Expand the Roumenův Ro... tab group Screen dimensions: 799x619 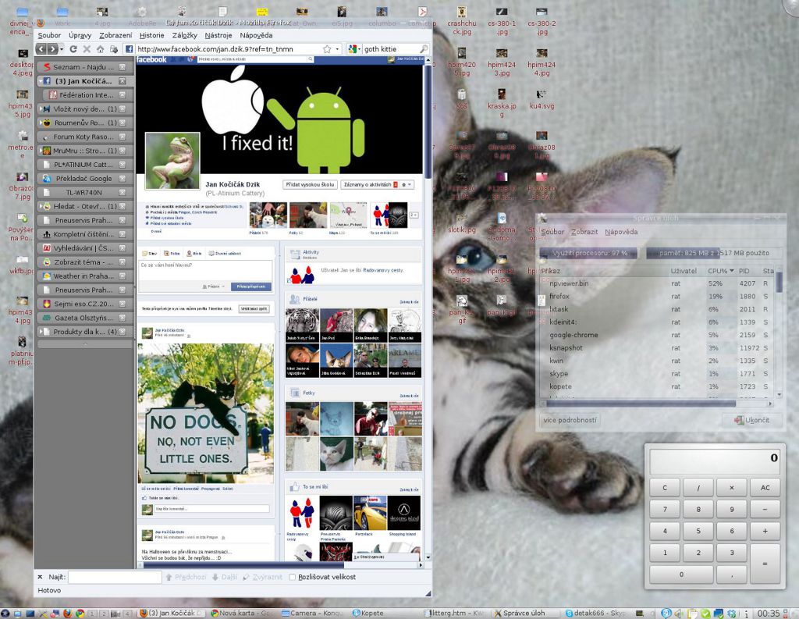pyautogui.click(x=41, y=123)
